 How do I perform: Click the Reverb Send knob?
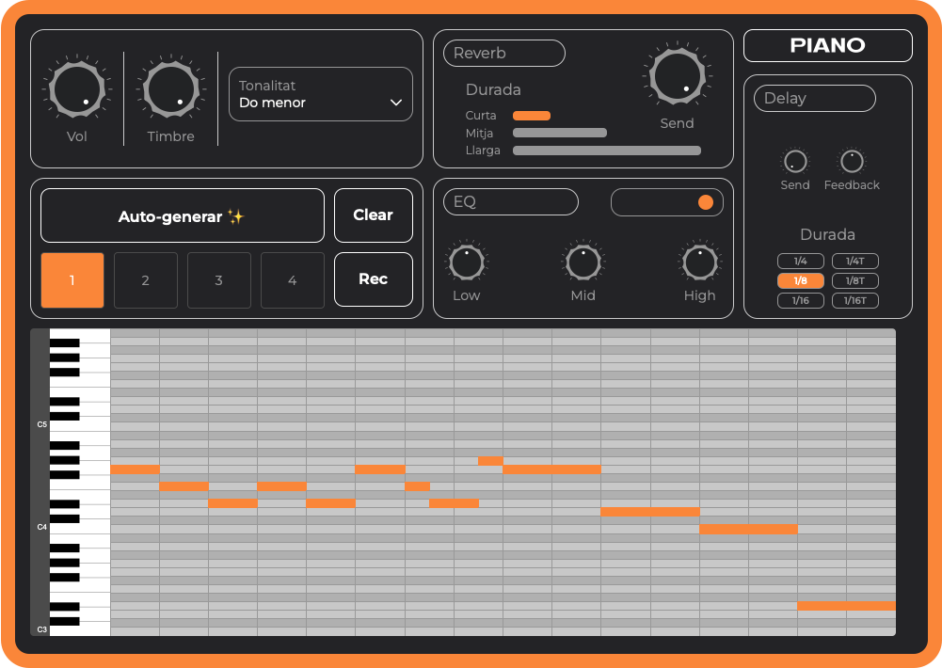[x=676, y=76]
